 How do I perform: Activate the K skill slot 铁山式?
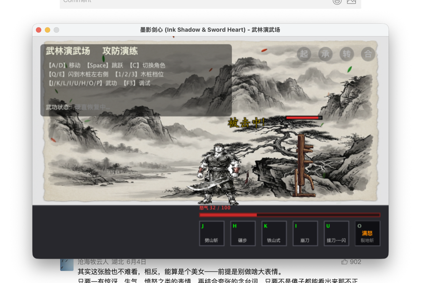[274, 233]
